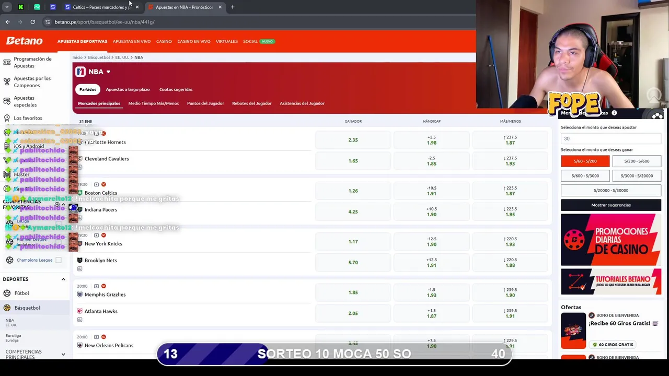Collapse the DEPORTES section chevron
The image size is (669, 376).
tap(63, 279)
